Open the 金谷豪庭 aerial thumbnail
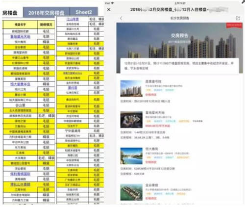Image resolution: width=245 pixels, height=207 pixels. tap(131, 192)
